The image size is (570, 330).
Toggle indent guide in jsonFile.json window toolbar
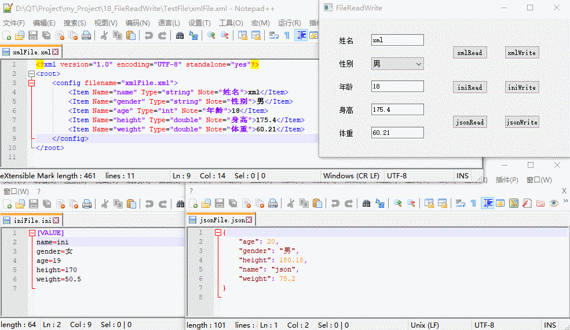click(488, 204)
